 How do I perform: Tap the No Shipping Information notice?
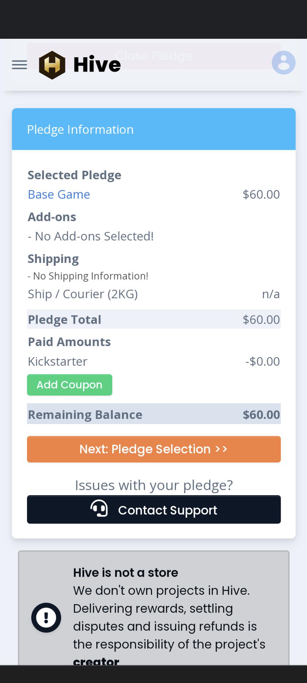pos(88,276)
